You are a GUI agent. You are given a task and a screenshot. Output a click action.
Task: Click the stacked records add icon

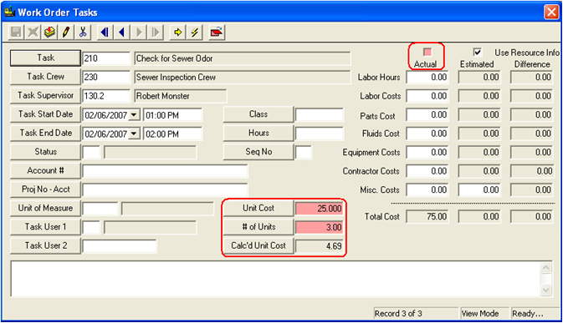(49, 33)
